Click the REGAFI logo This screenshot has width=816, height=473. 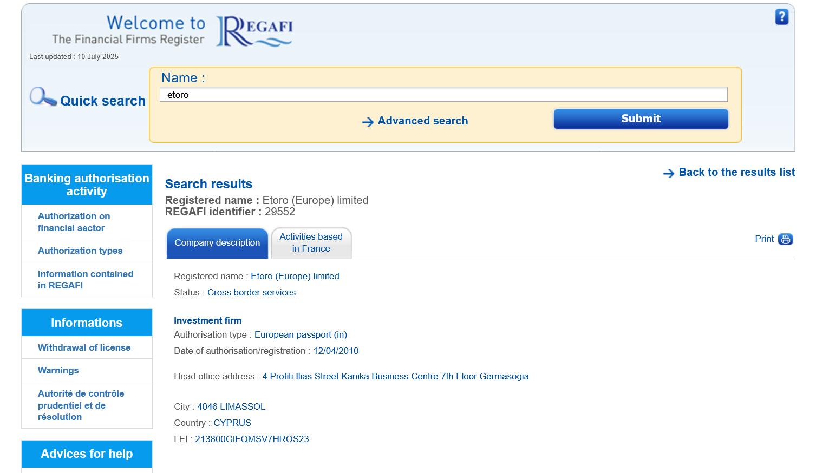tap(254, 31)
